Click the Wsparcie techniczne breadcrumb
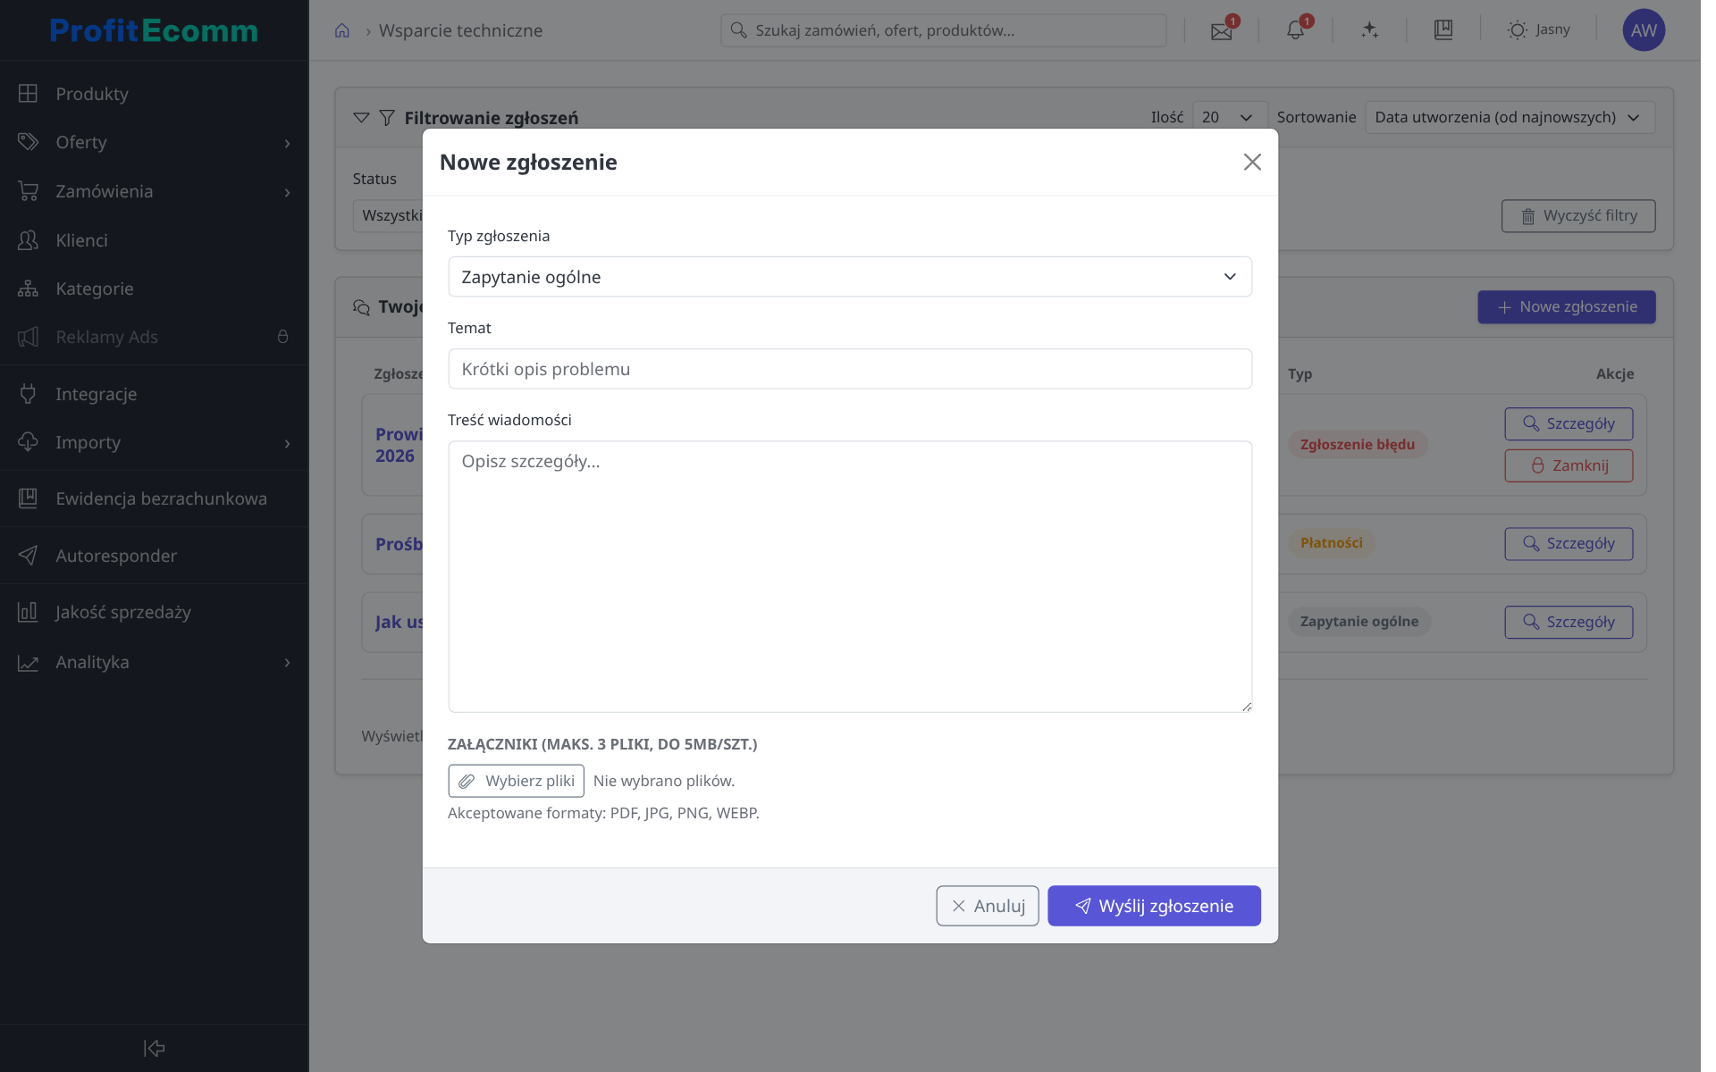Screen dimensions: 1716x1072 point(460,30)
